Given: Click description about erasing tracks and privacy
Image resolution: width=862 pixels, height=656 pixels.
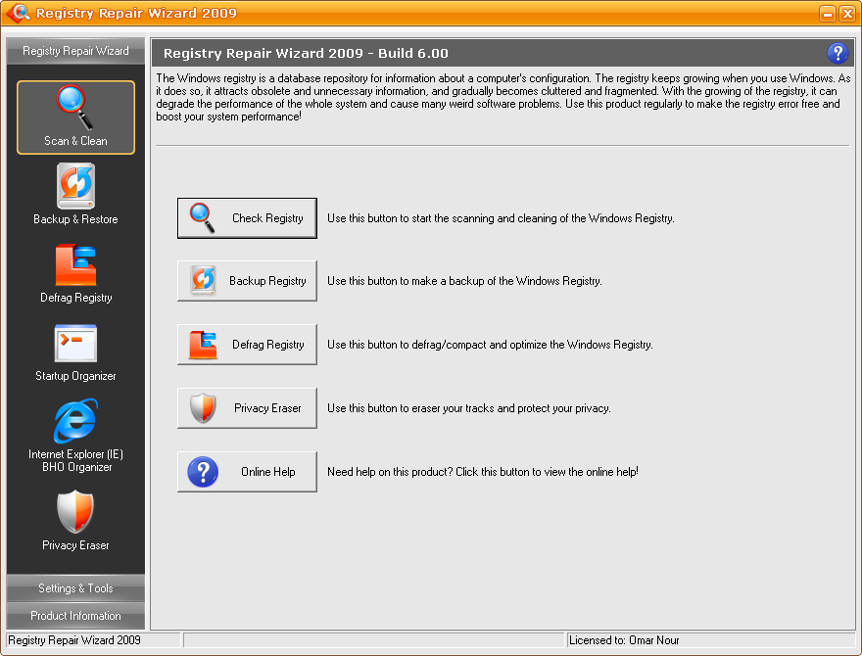Looking at the screenshot, I should point(469,408).
